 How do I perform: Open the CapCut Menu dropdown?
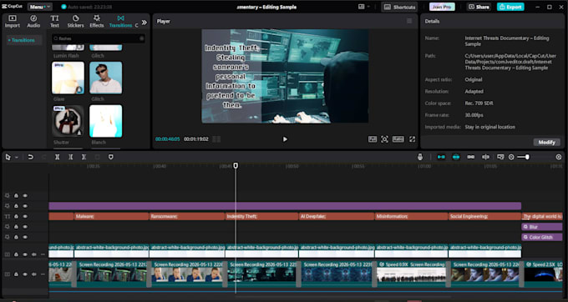(x=39, y=7)
